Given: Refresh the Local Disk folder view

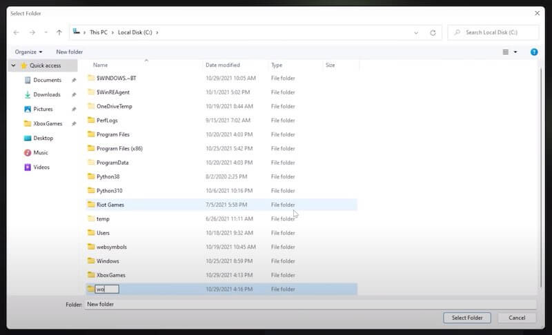Looking at the screenshot, I should click(433, 32).
